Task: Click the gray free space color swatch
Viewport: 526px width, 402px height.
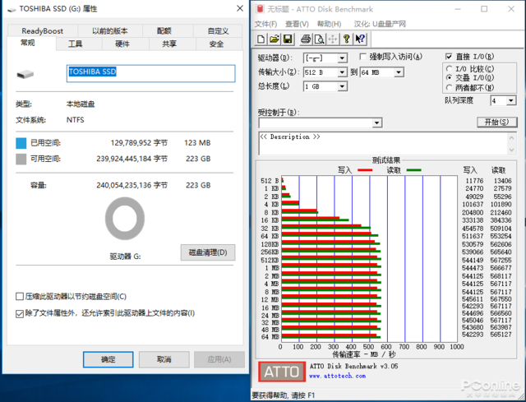Action: (21, 159)
